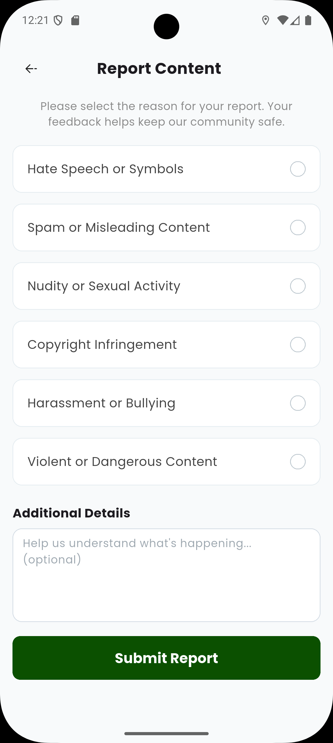Tap the Violent or Dangerous Content label

coord(122,462)
